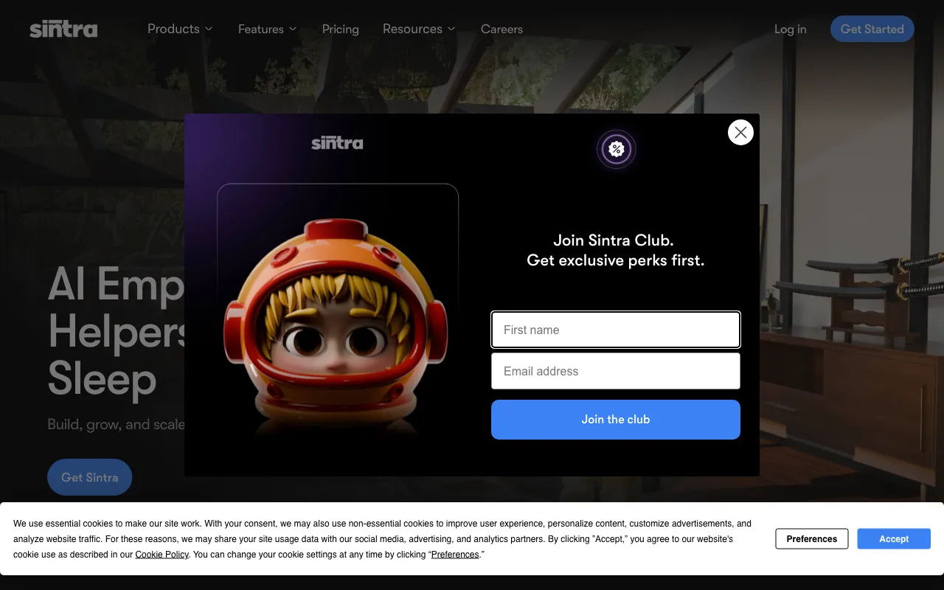Screen dimensions: 944x590
Task: Click the Log in link
Action: 790,29
